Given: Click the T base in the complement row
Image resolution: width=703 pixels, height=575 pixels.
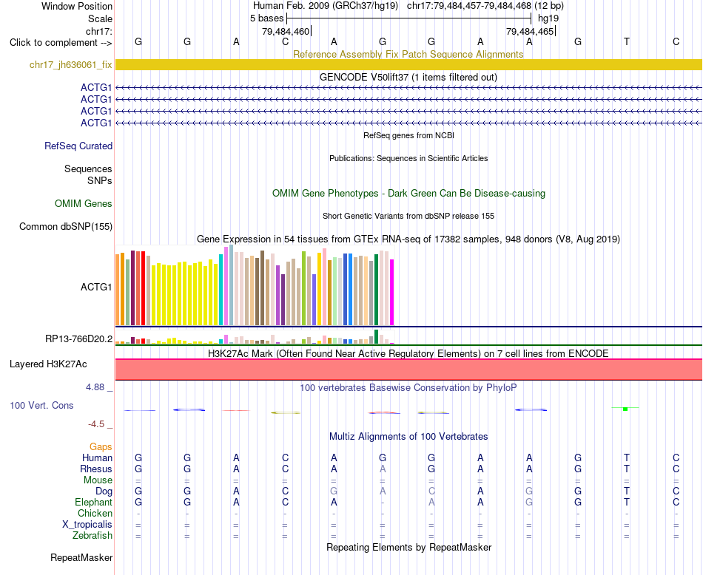Looking at the screenshot, I should [x=627, y=41].
